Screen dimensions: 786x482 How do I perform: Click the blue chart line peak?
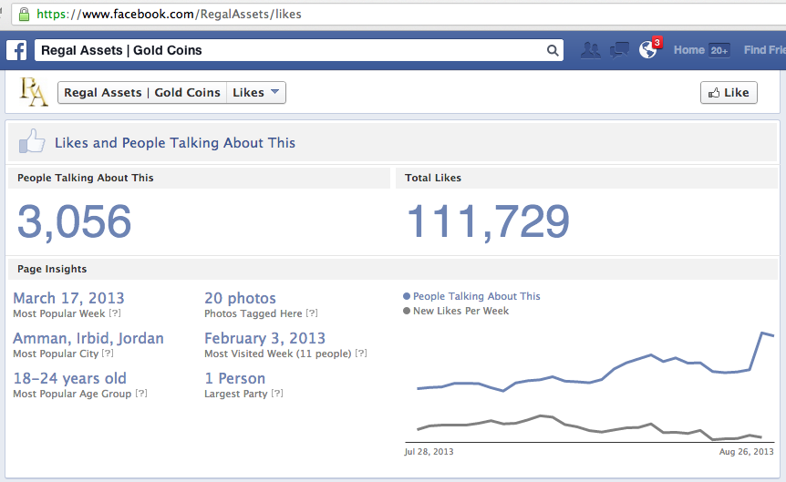click(762, 333)
